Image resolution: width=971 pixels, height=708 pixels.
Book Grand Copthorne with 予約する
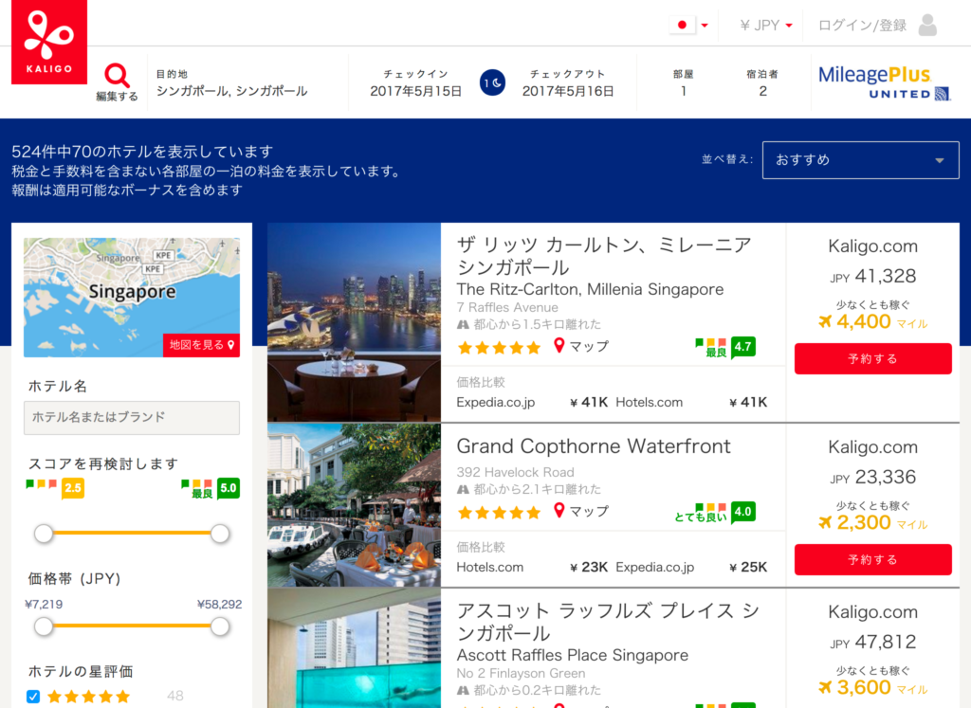coord(872,559)
